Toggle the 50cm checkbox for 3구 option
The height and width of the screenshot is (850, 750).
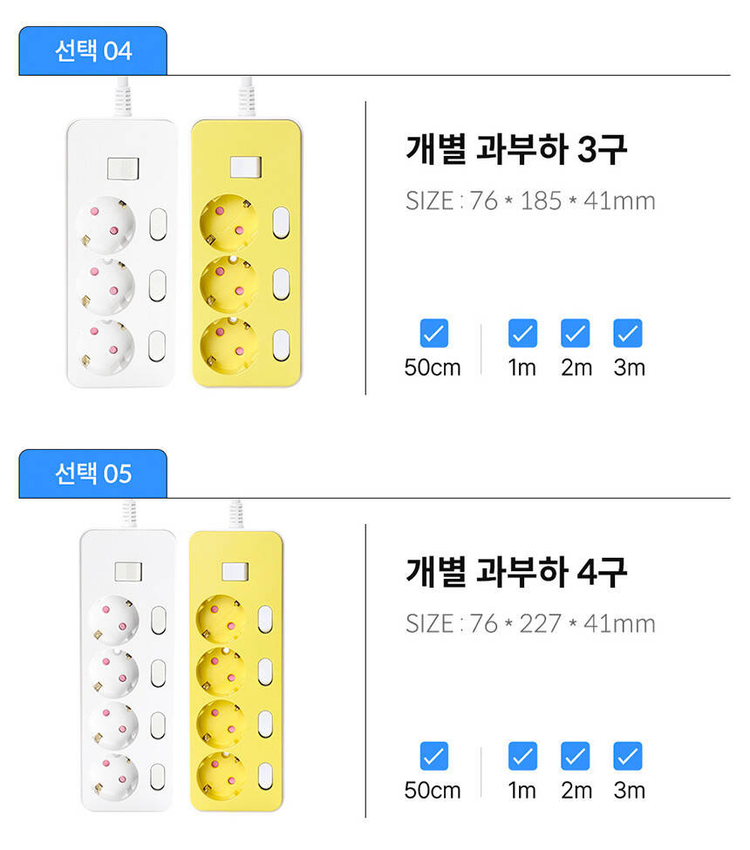pyautogui.click(x=433, y=333)
